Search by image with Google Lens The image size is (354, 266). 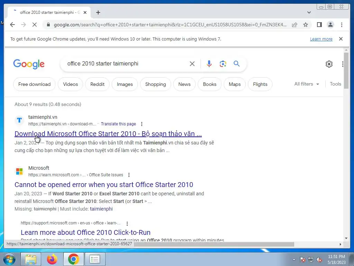point(223,64)
